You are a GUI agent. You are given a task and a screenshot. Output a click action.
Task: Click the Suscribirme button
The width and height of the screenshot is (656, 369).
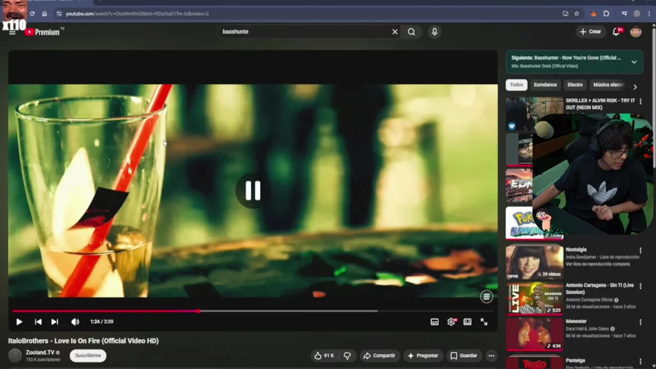[x=88, y=356]
